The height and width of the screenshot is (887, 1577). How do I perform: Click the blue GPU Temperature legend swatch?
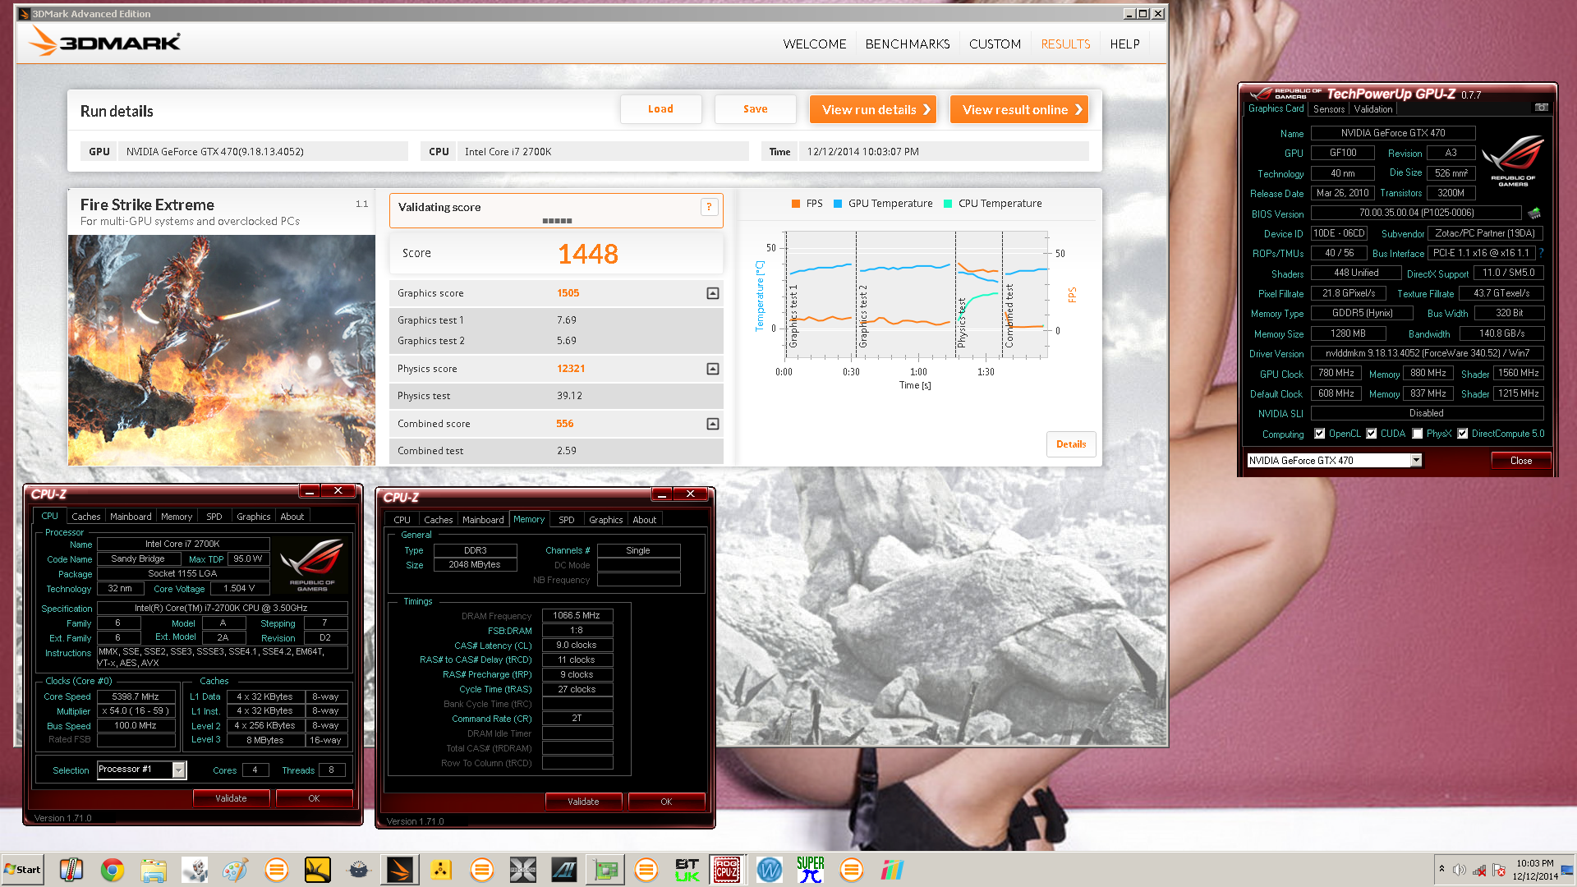(x=838, y=204)
